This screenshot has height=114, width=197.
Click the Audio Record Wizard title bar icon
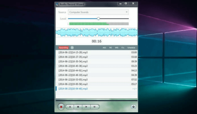57,4
